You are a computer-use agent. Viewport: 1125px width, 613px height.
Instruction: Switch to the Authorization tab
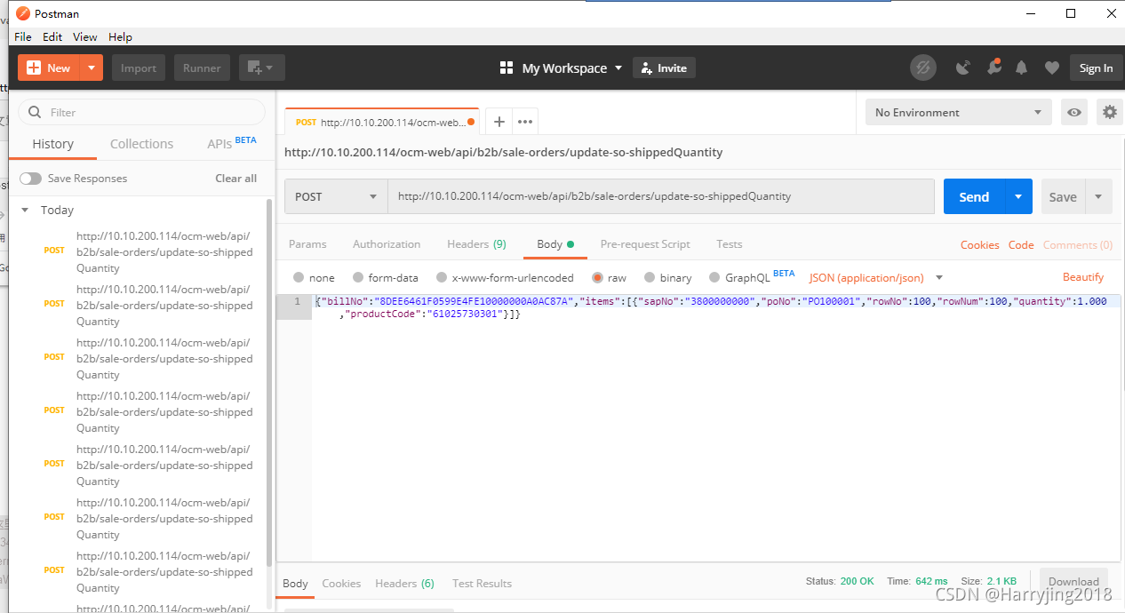click(x=387, y=243)
